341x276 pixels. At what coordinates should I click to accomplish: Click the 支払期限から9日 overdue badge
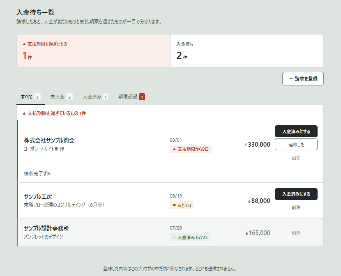point(191,149)
